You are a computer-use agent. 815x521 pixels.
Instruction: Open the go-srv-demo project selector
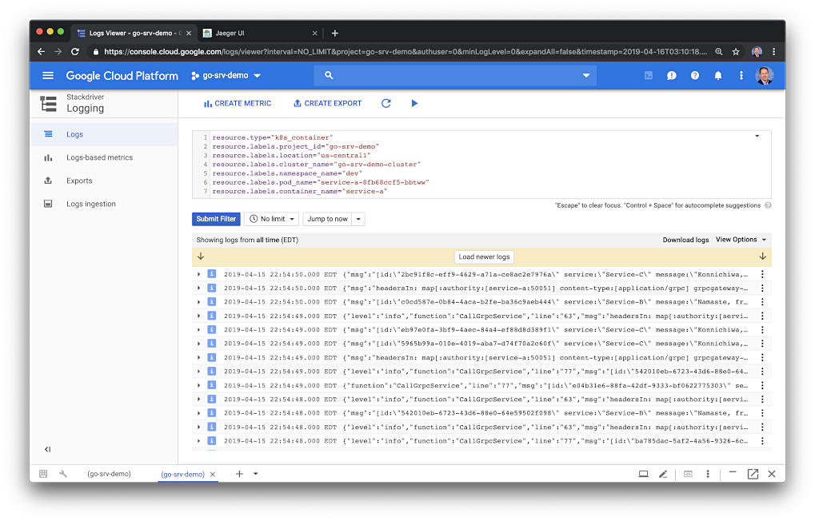tap(226, 76)
